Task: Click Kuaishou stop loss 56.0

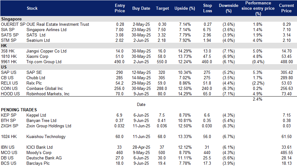Action: click(207, 136)
